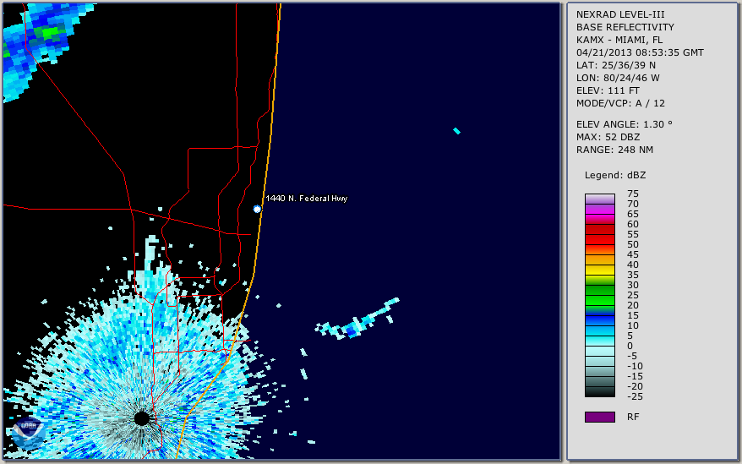Click the offshore elongated radar echo band
742x464 pixels.
click(357, 319)
